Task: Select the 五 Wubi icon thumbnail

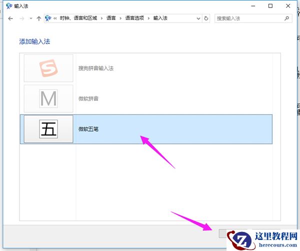Action: coord(48,129)
